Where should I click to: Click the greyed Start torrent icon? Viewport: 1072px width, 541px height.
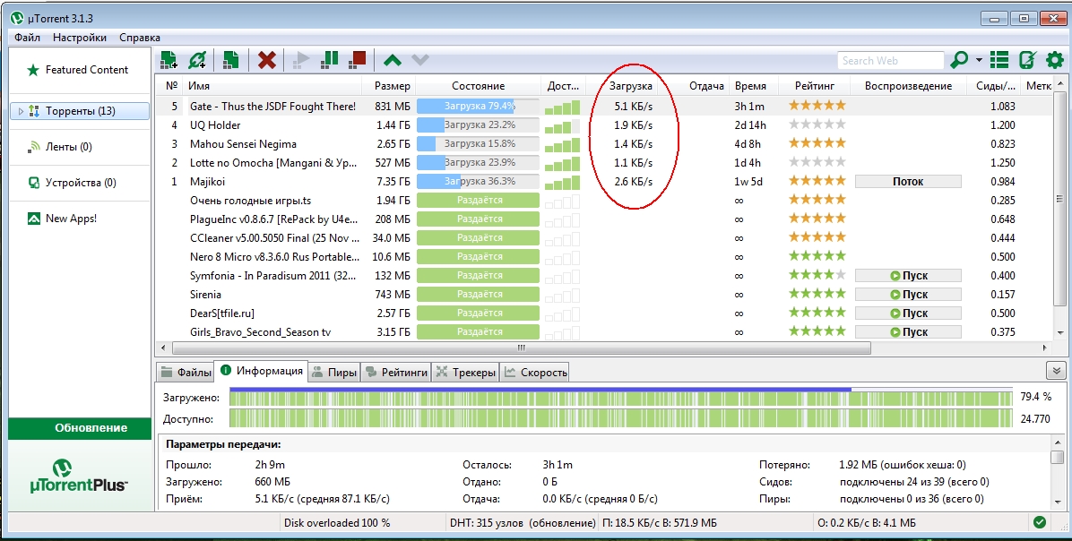(301, 60)
